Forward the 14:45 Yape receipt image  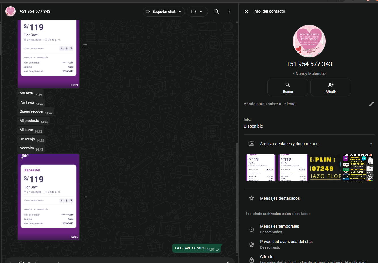(85, 197)
